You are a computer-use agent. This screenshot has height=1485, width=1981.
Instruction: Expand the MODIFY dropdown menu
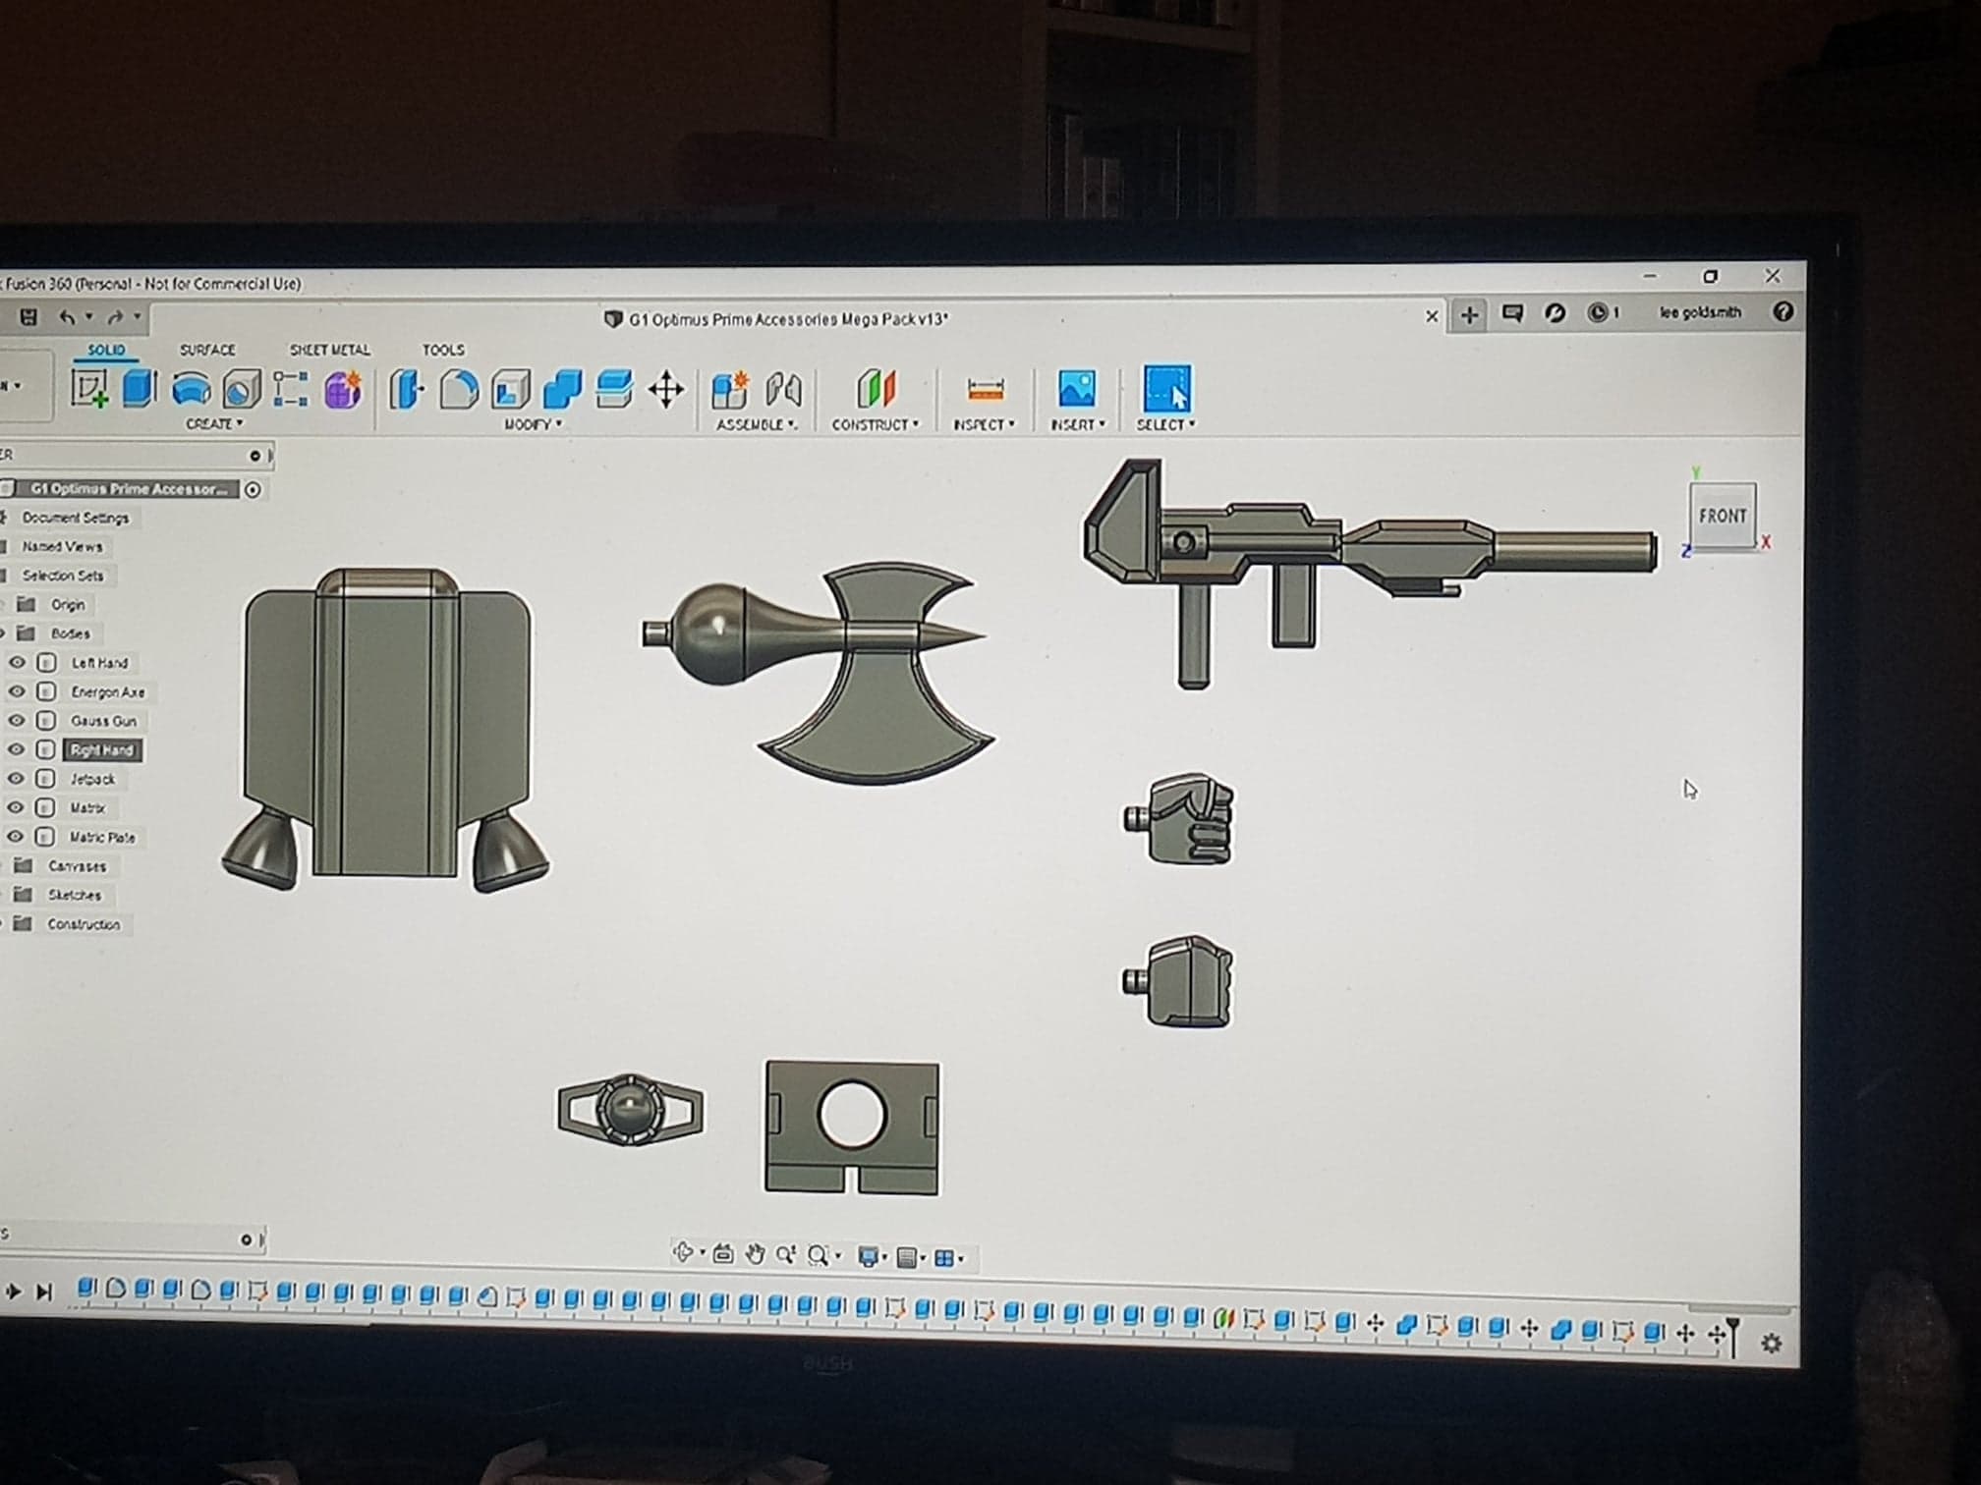(x=534, y=424)
